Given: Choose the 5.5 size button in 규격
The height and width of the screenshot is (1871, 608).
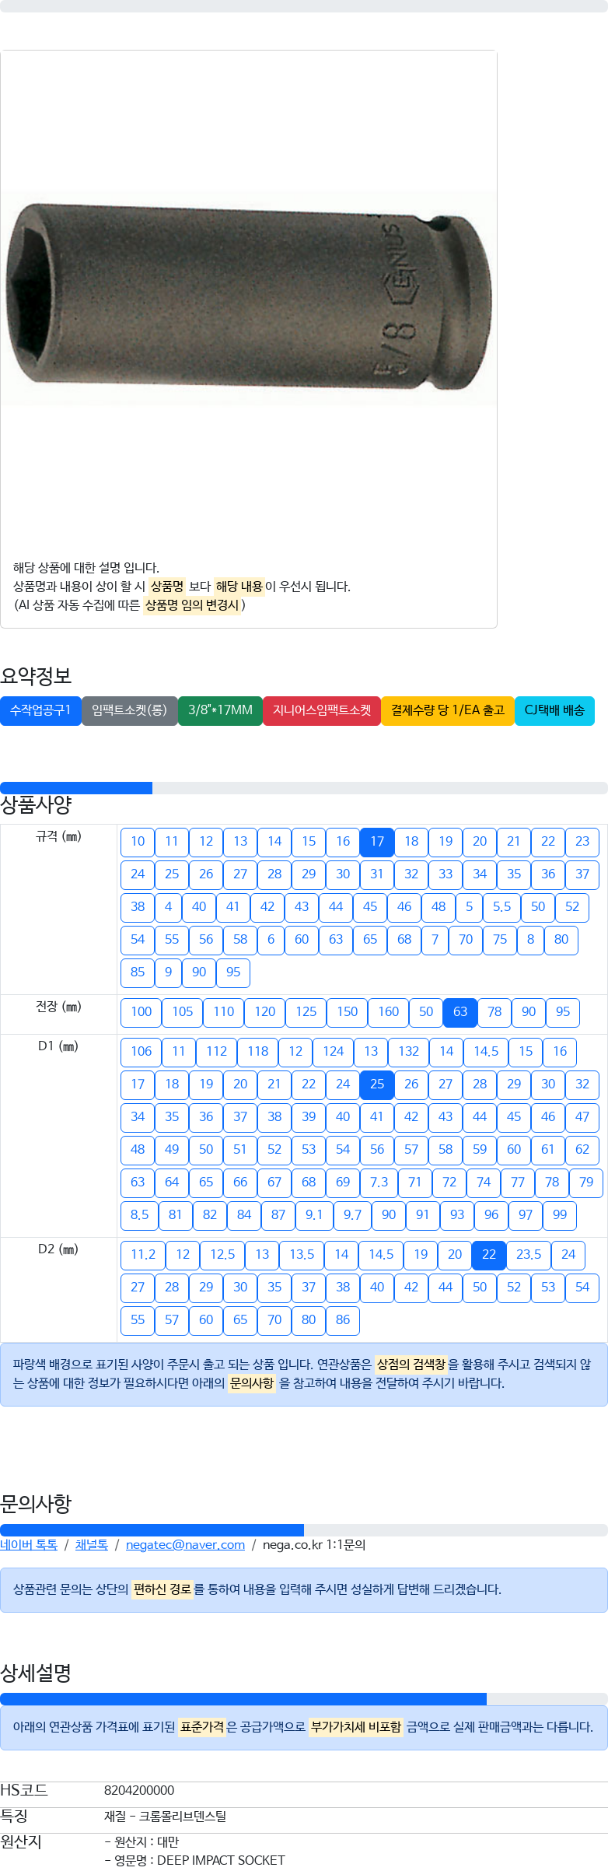Looking at the screenshot, I should coord(502,907).
